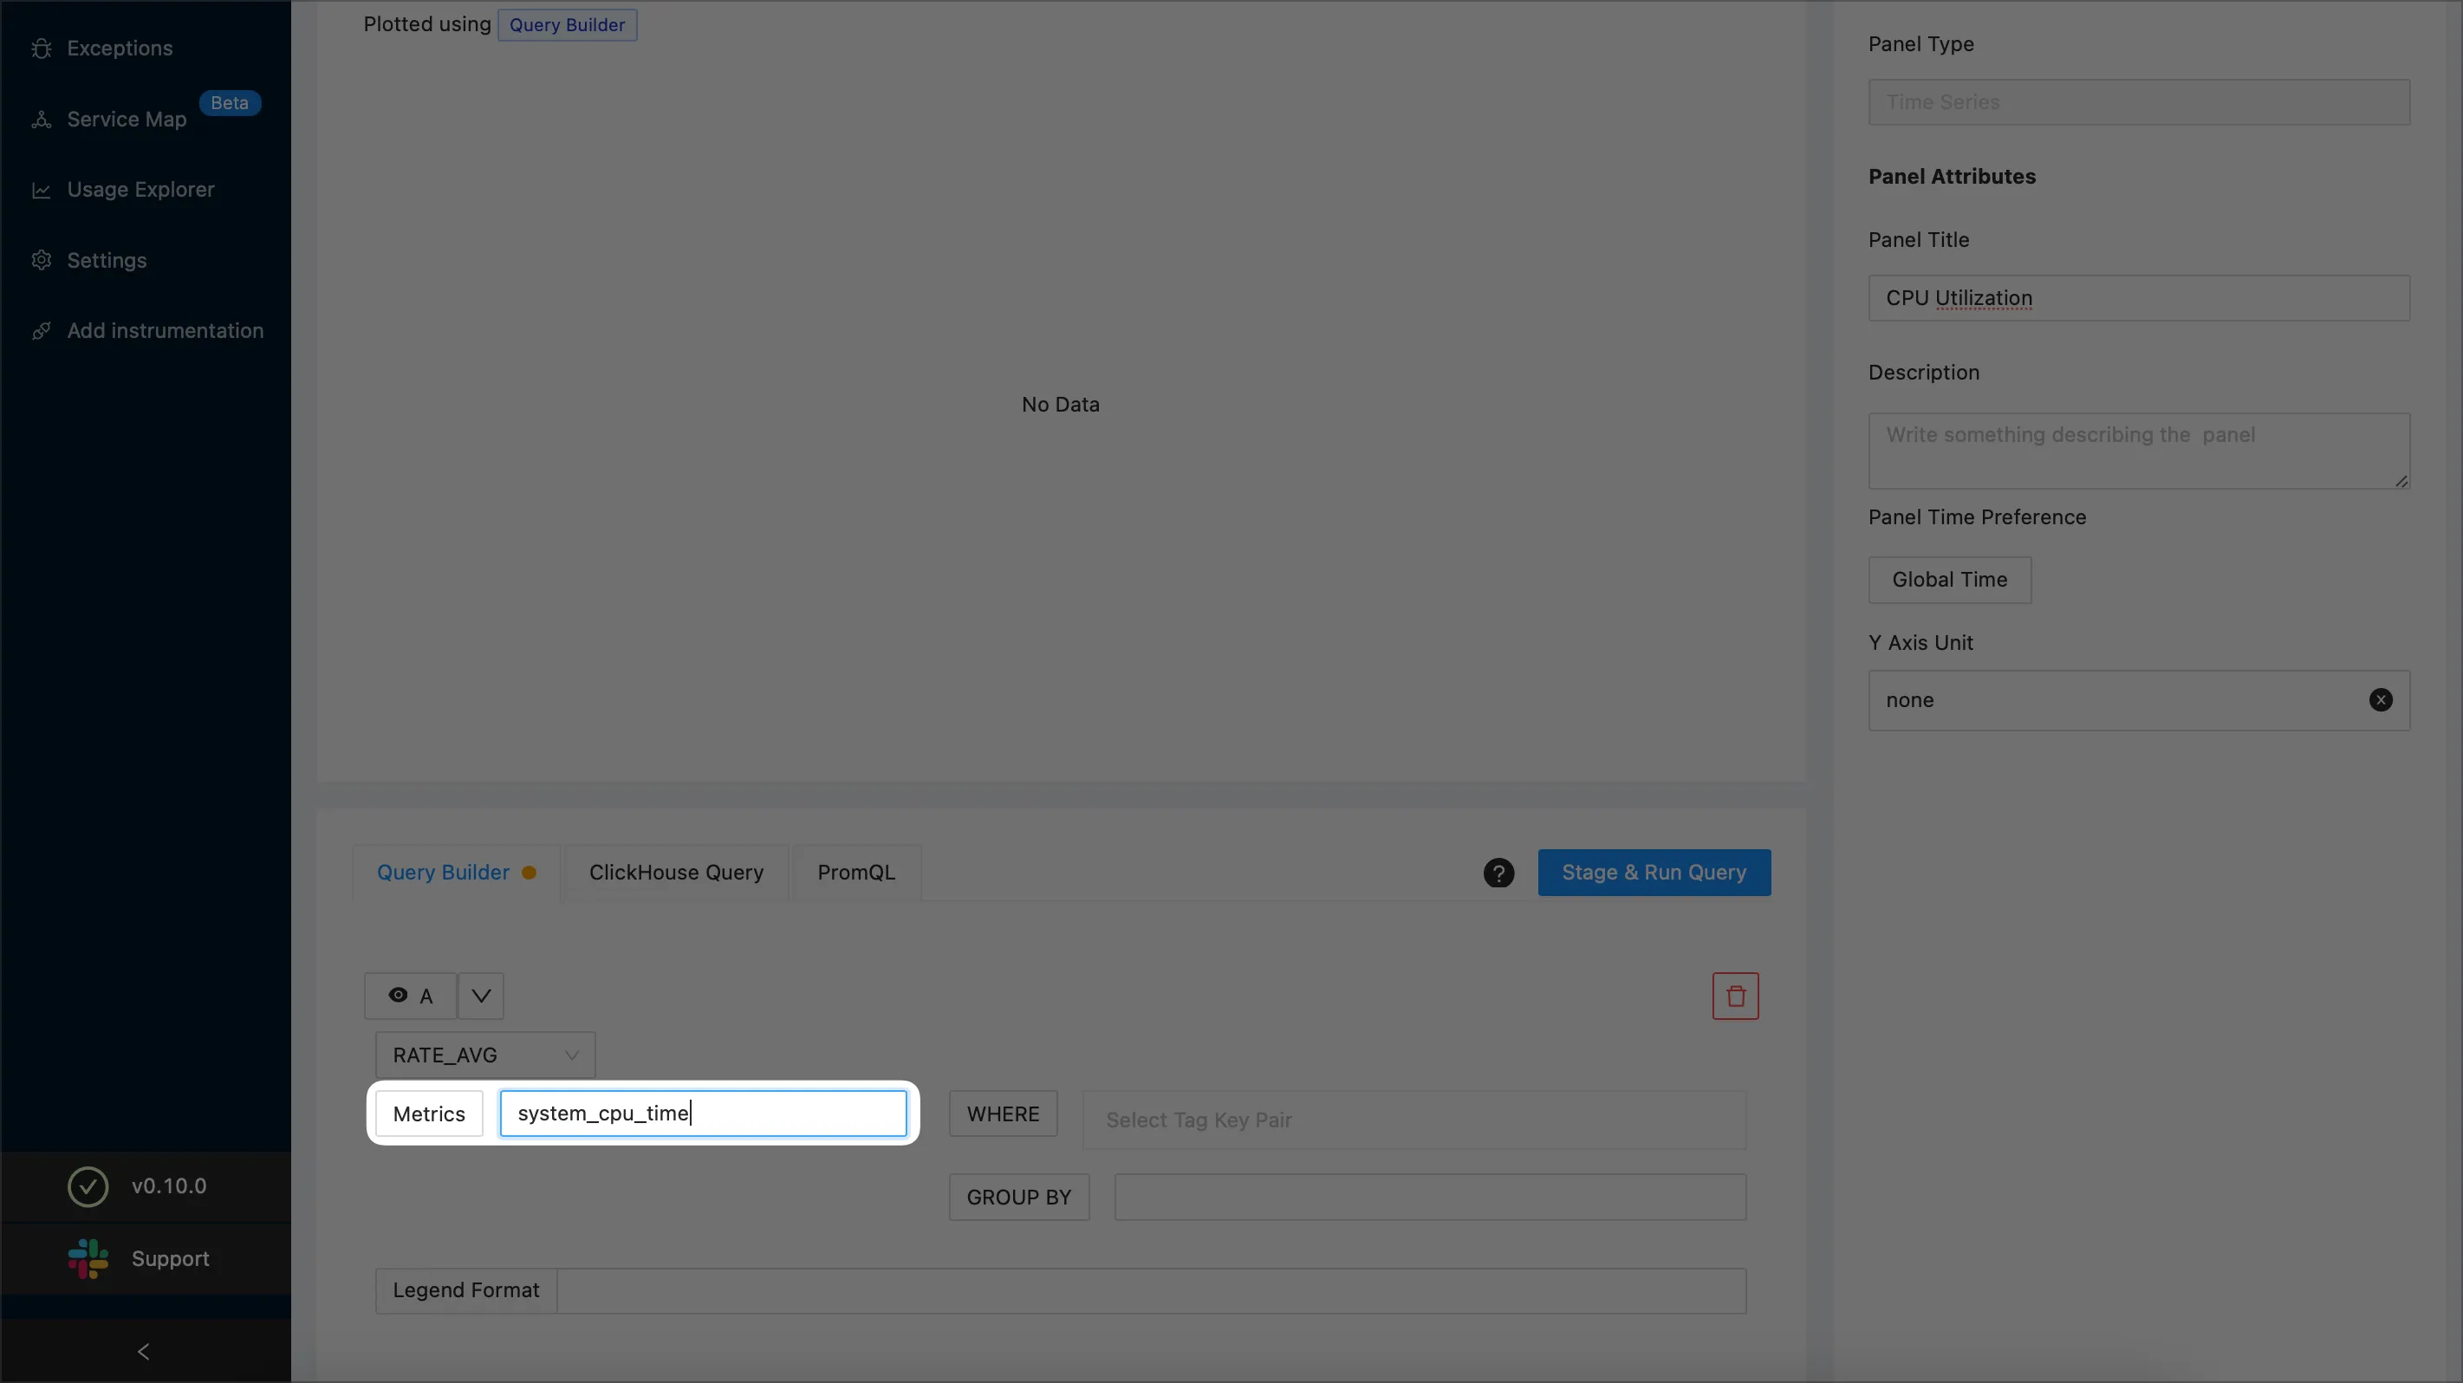Open the RATE_AVG aggregation dropdown
The image size is (2463, 1383).
(x=484, y=1055)
